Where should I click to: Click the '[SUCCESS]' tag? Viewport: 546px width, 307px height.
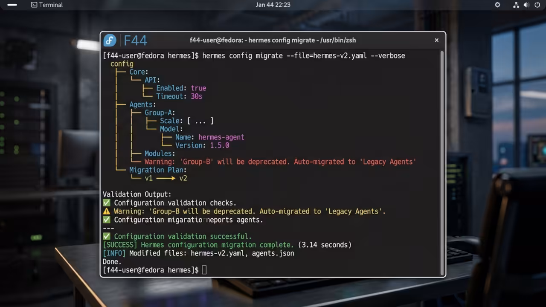pos(120,245)
